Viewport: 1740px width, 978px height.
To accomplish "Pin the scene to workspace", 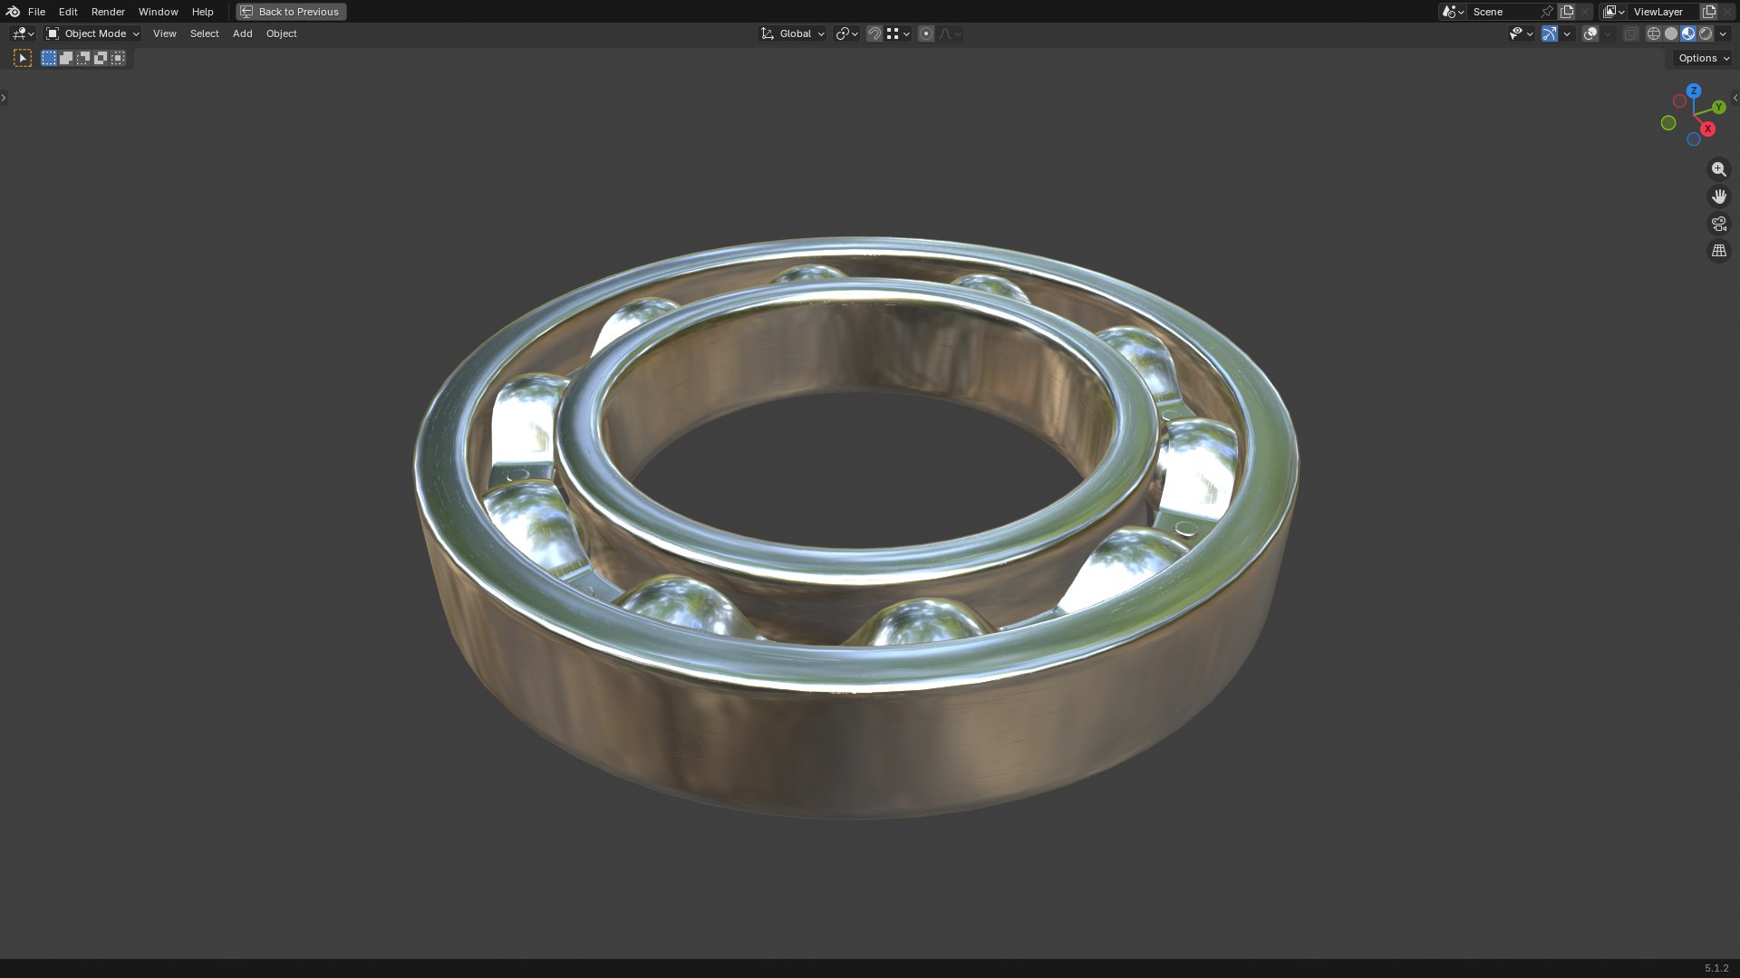I will click(x=1547, y=12).
